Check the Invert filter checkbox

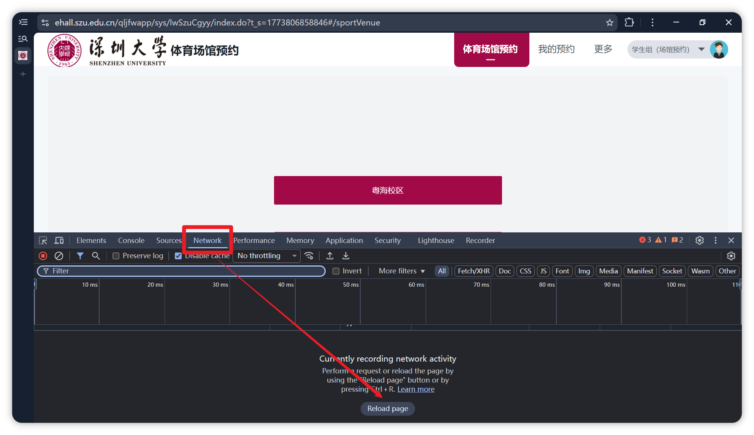click(x=336, y=271)
